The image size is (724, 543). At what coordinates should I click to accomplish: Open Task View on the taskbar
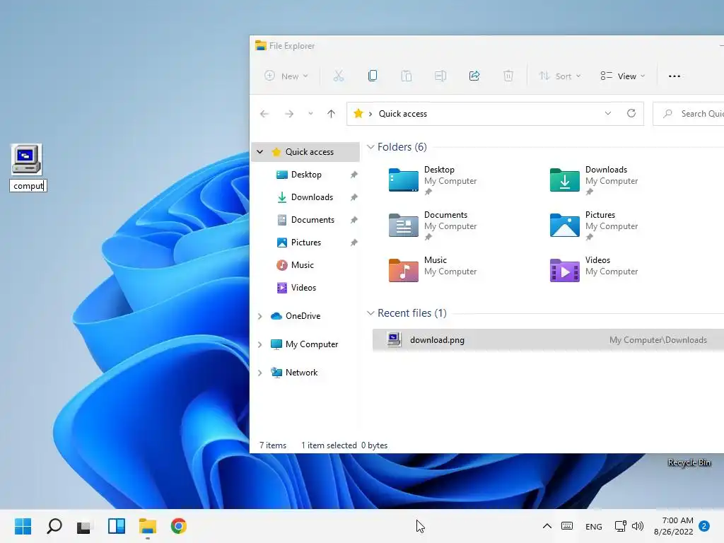[x=84, y=526]
